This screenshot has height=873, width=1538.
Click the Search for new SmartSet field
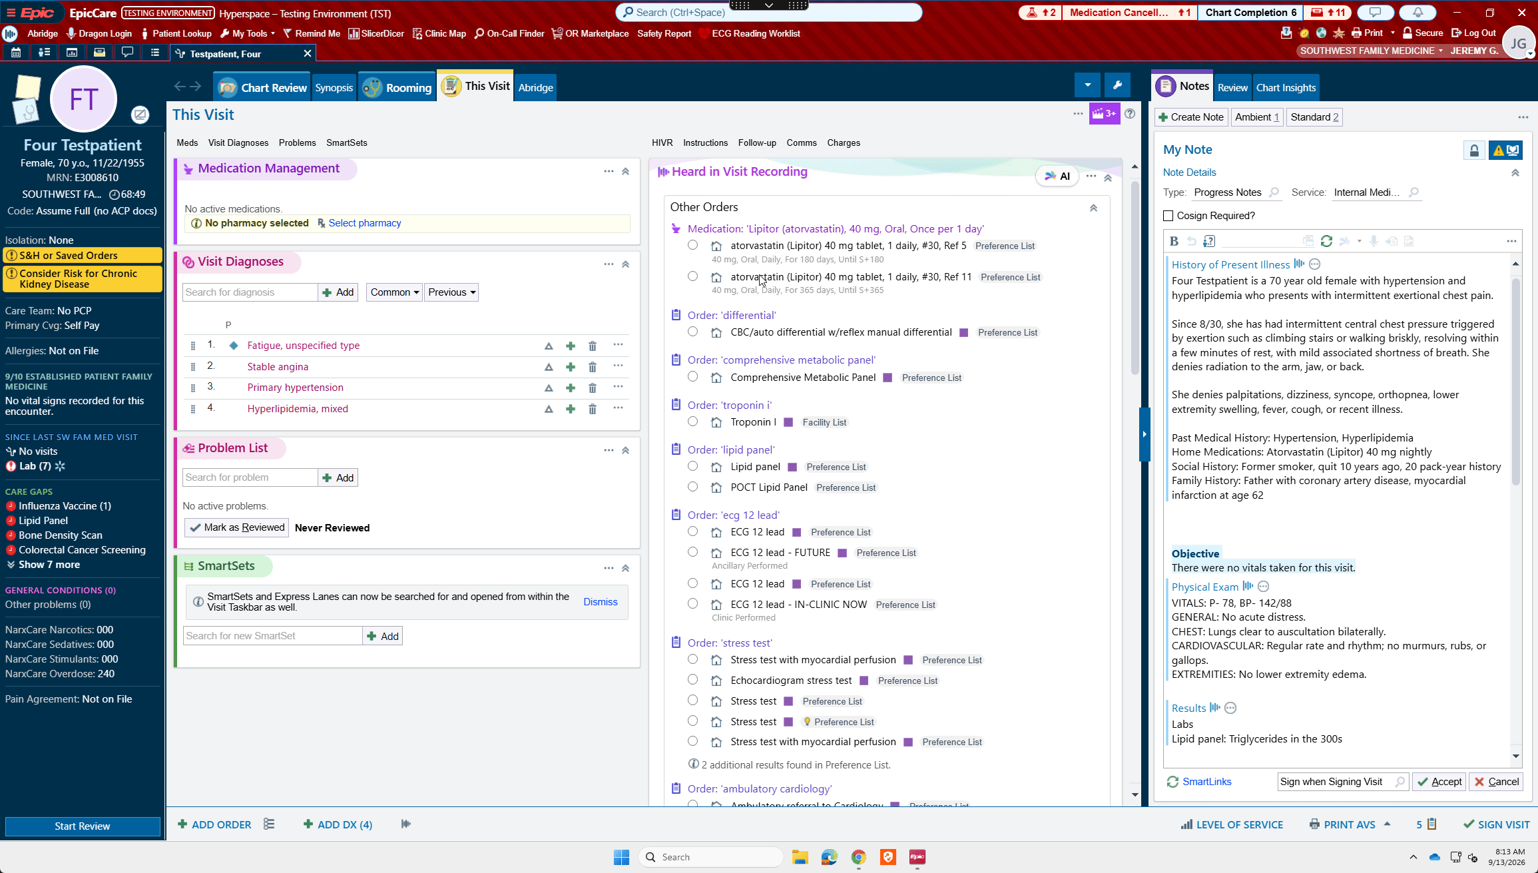tap(272, 636)
